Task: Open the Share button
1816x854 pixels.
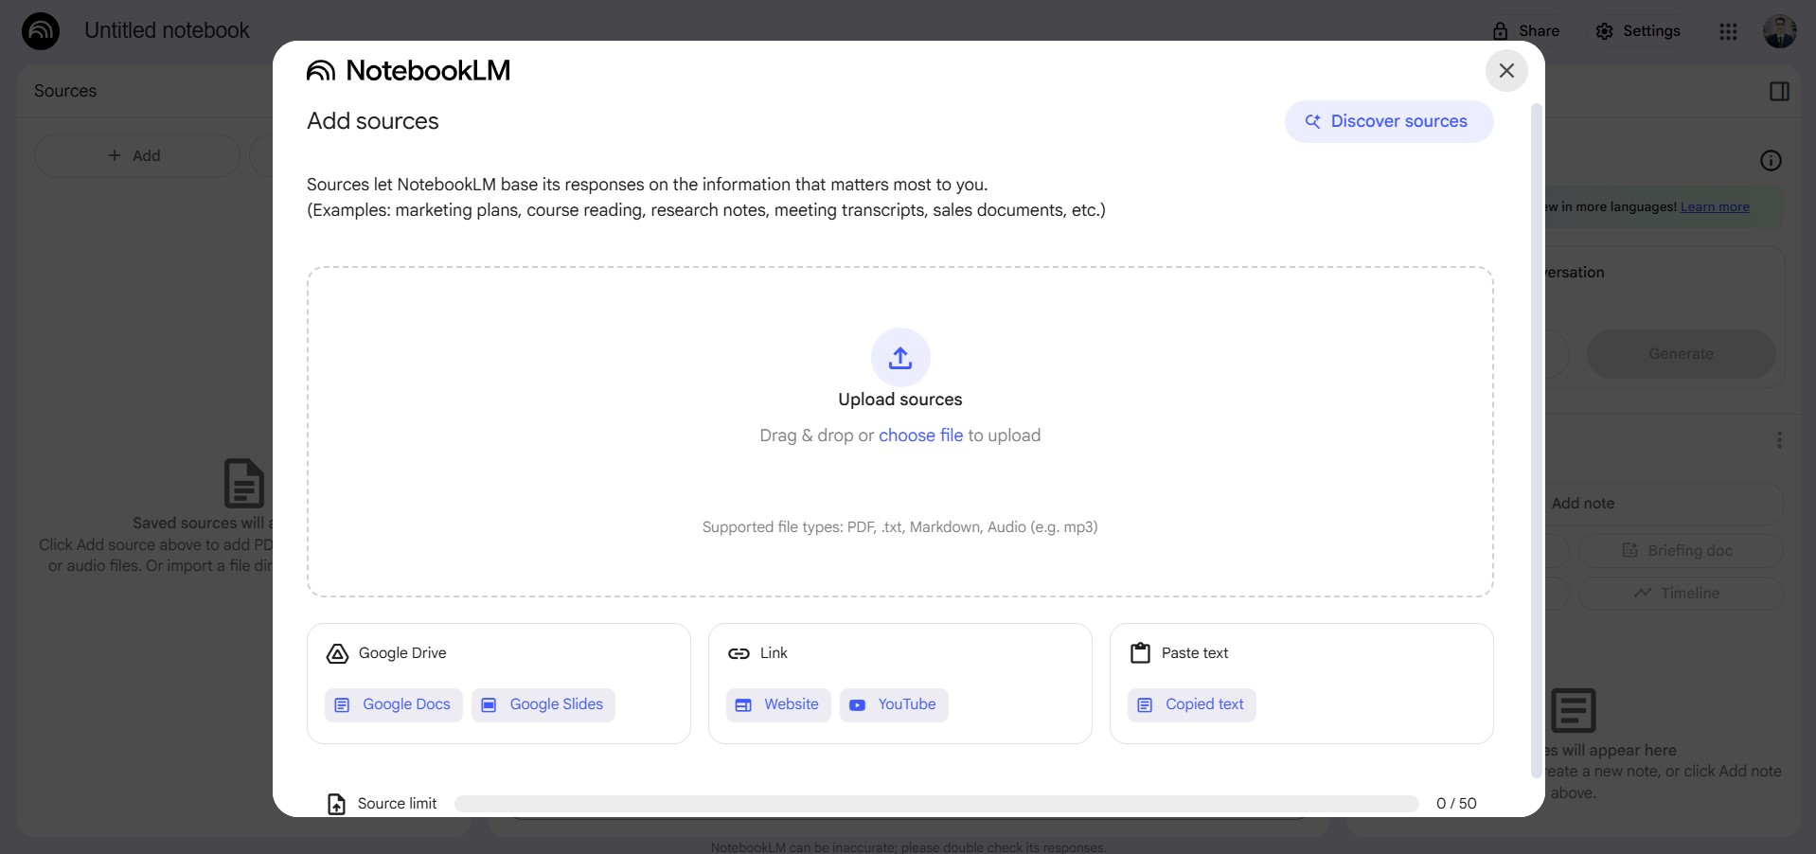Action: pos(1525,31)
